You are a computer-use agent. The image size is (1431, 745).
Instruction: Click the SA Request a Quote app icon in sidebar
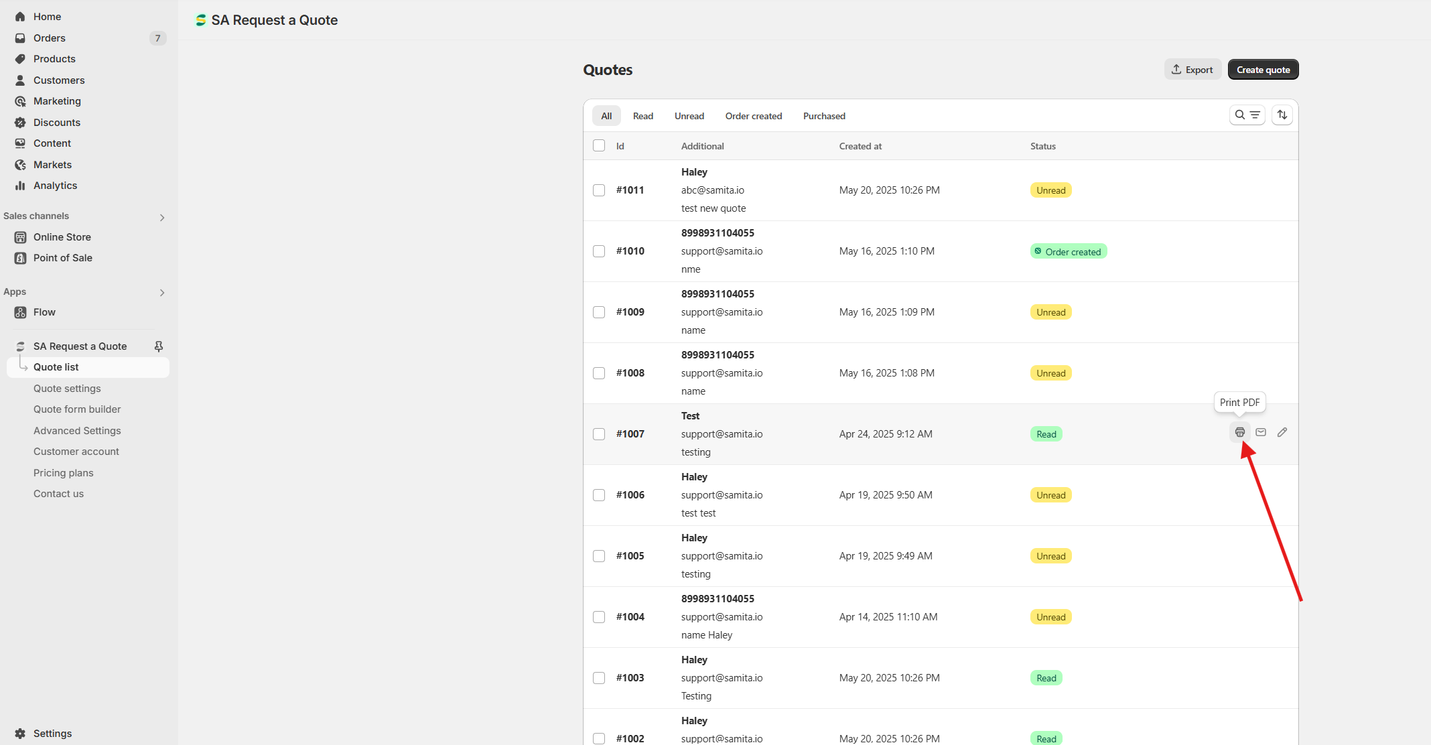tap(20, 346)
